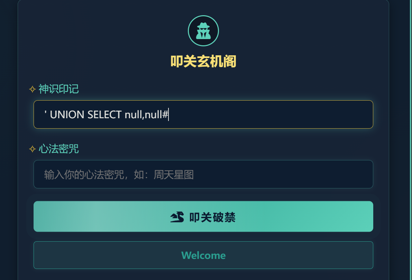Click the dragon icon on 叩关破禁 button
412x280 pixels.
(177, 217)
